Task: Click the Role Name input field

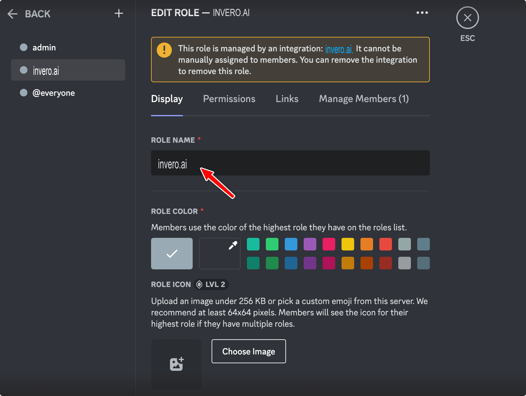Action: [290, 163]
